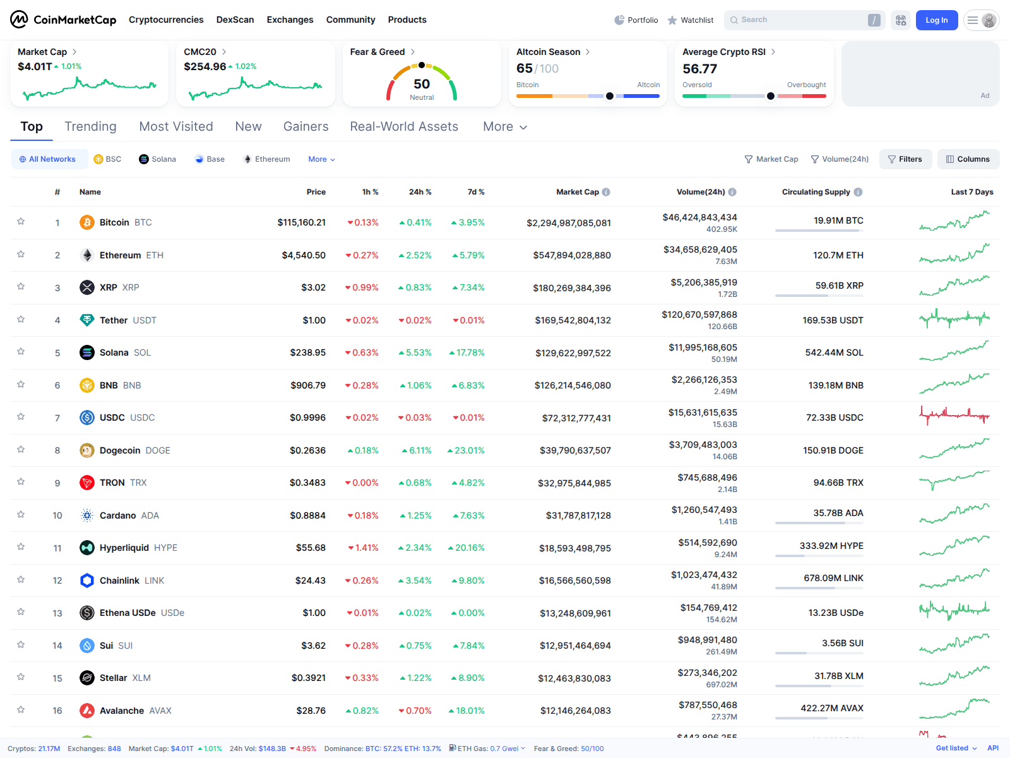The width and height of the screenshot is (1010, 758).
Task: Click the Circulating Supply info icon
Action: pyautogui.click(x=858, y=192)
